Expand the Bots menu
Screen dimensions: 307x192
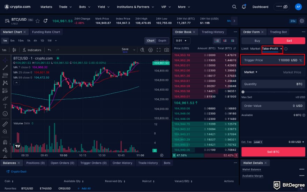point(84,7)
